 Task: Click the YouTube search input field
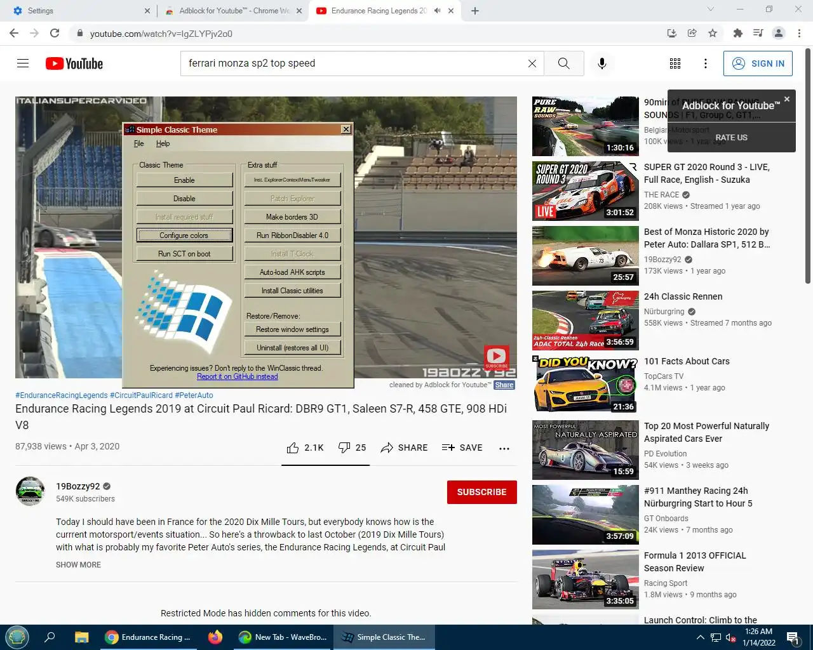click(x=354, y=63)
